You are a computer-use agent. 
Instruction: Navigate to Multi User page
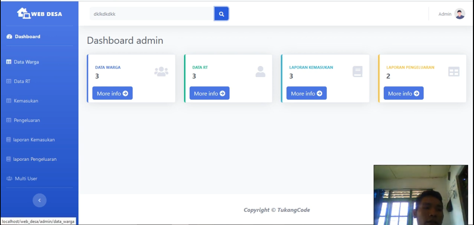click(26, 178)
